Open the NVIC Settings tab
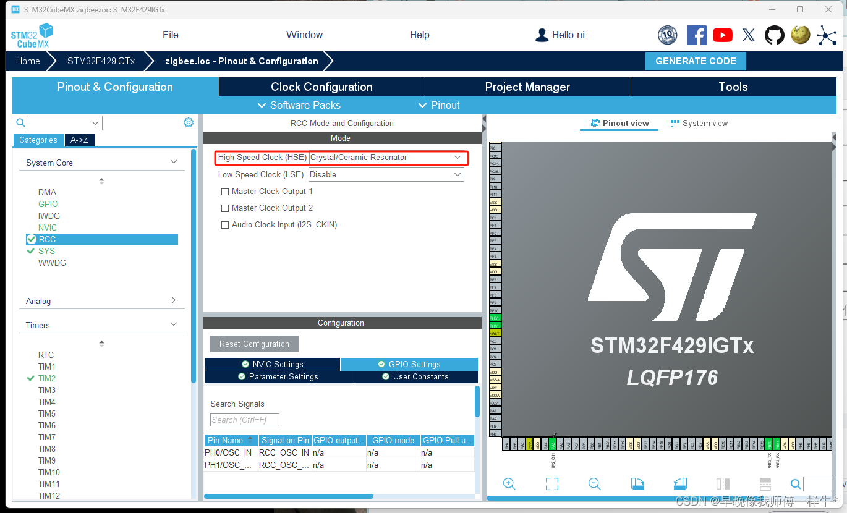This screenshot has height=513, width=847. (272, 364)
